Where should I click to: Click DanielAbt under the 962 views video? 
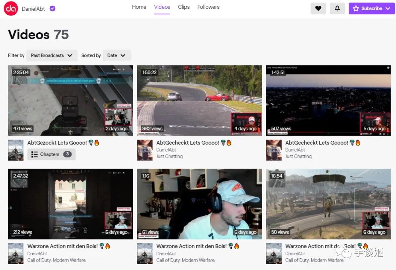point(166,150)
